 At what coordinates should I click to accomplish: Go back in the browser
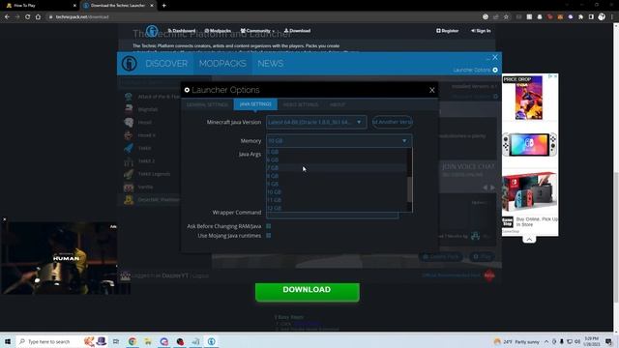point(7,17)
